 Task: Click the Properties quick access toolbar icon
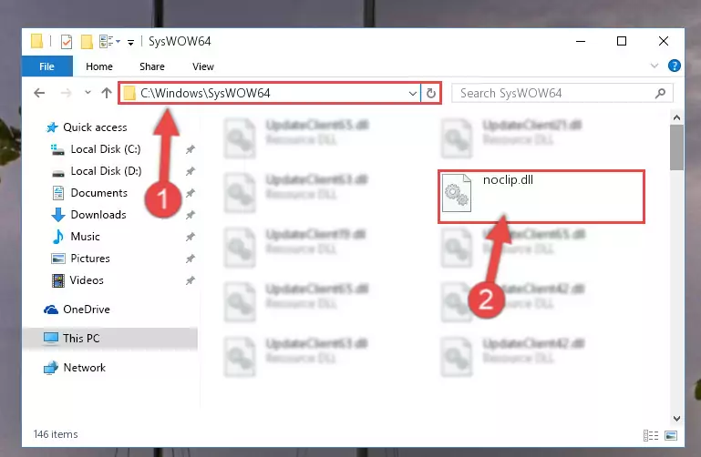[67, 42]
